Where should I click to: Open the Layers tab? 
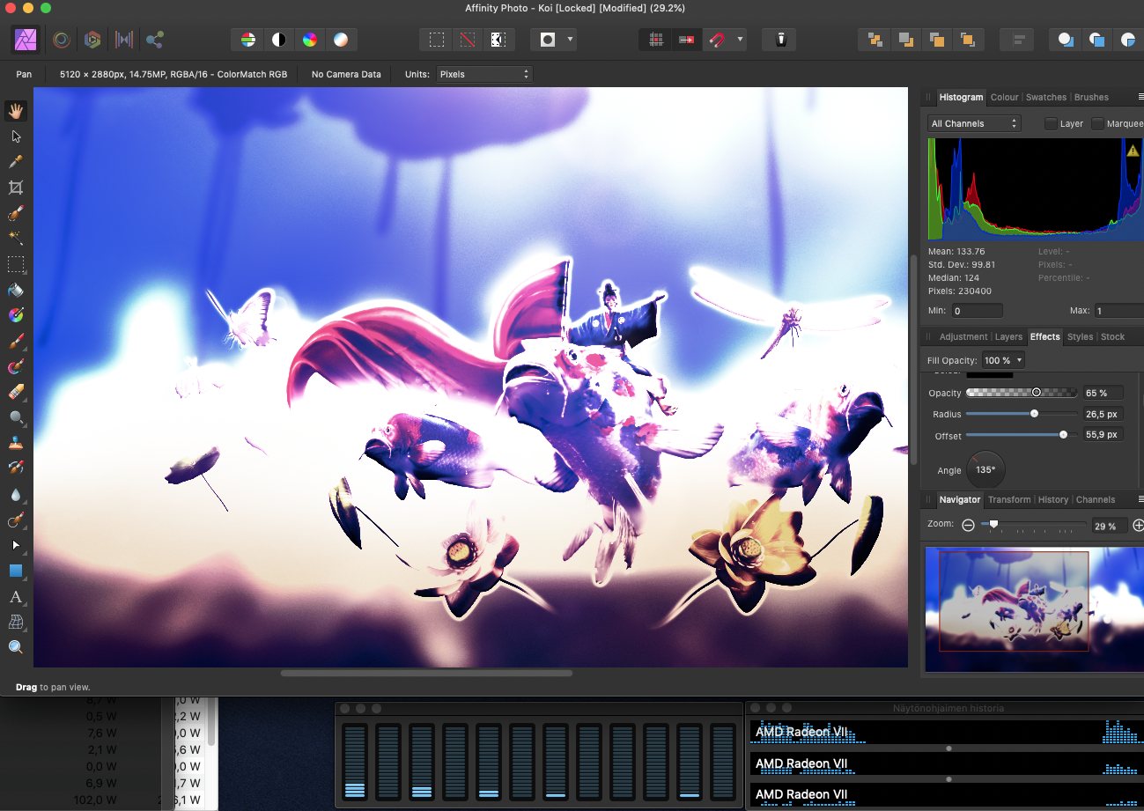pyautogui.click(x=1008, y=336)
